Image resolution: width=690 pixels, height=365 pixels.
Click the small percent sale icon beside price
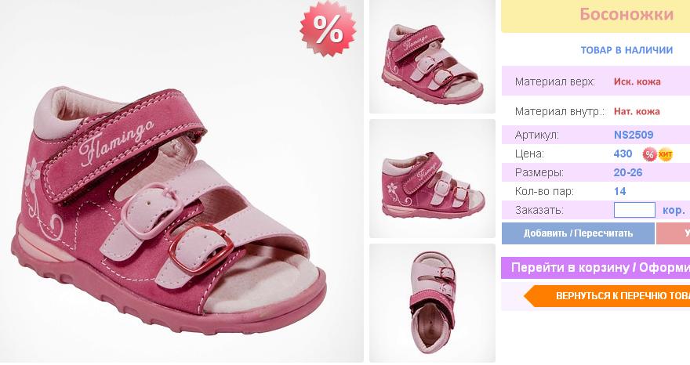(649, 154)
